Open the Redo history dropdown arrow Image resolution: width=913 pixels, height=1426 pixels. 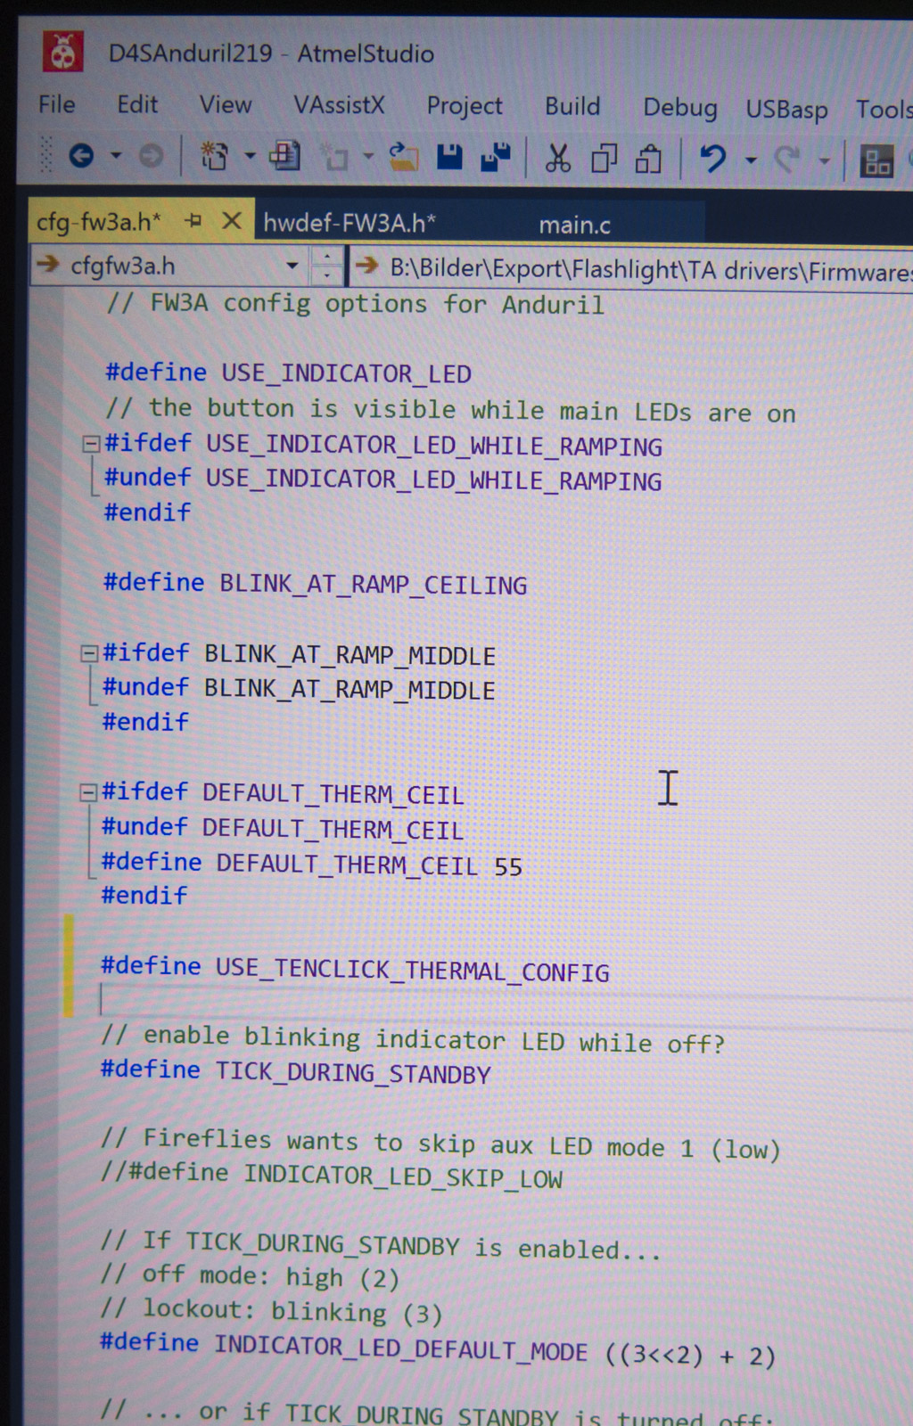[x=825, y=161]
